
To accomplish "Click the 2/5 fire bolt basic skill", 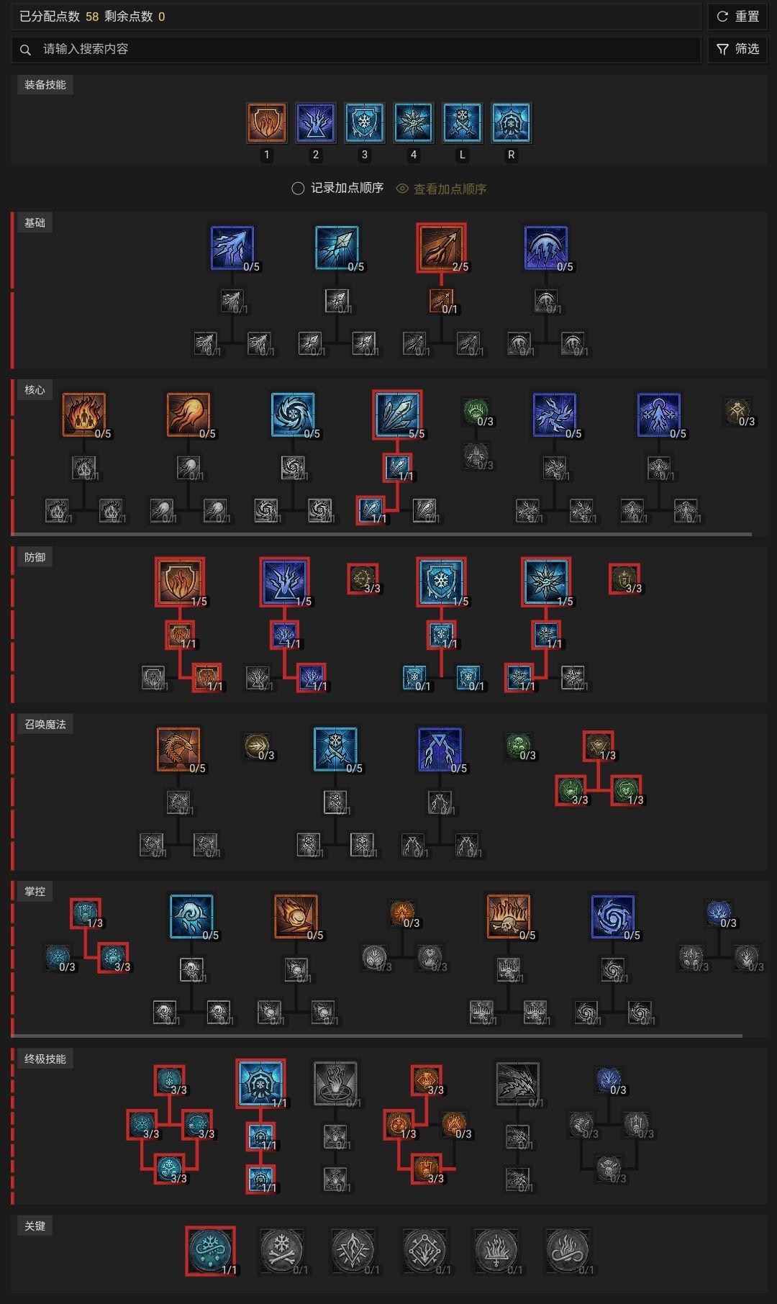I will (441, 248).
